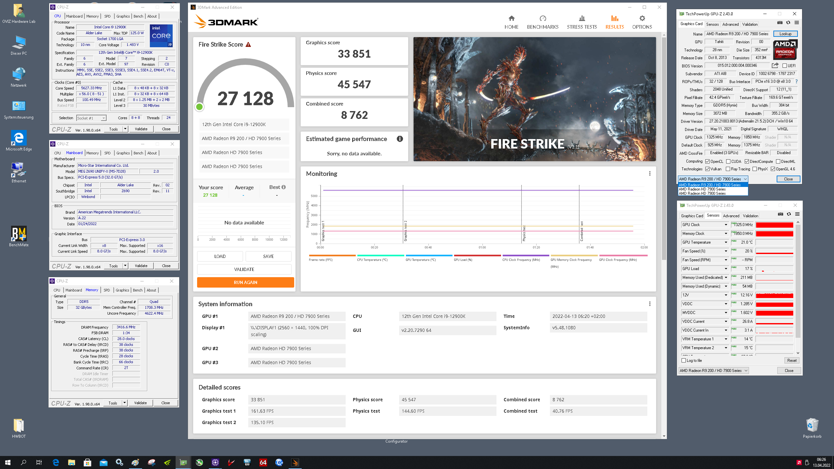Select AMD Radeon HD 7900 Series last list entry
834x469 pixels.
713,193
